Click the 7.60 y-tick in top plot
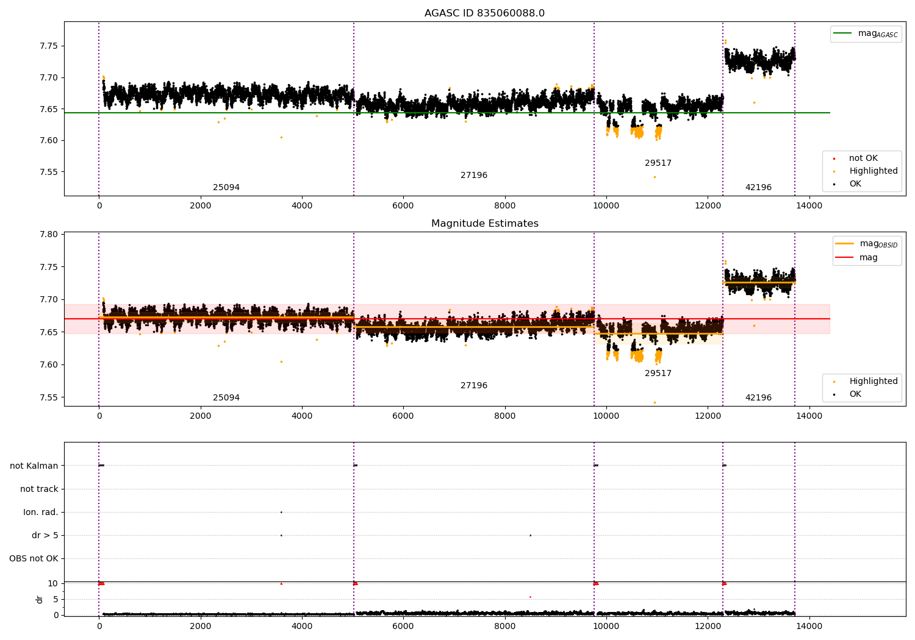915x640 pixels. tap(49, 141)
